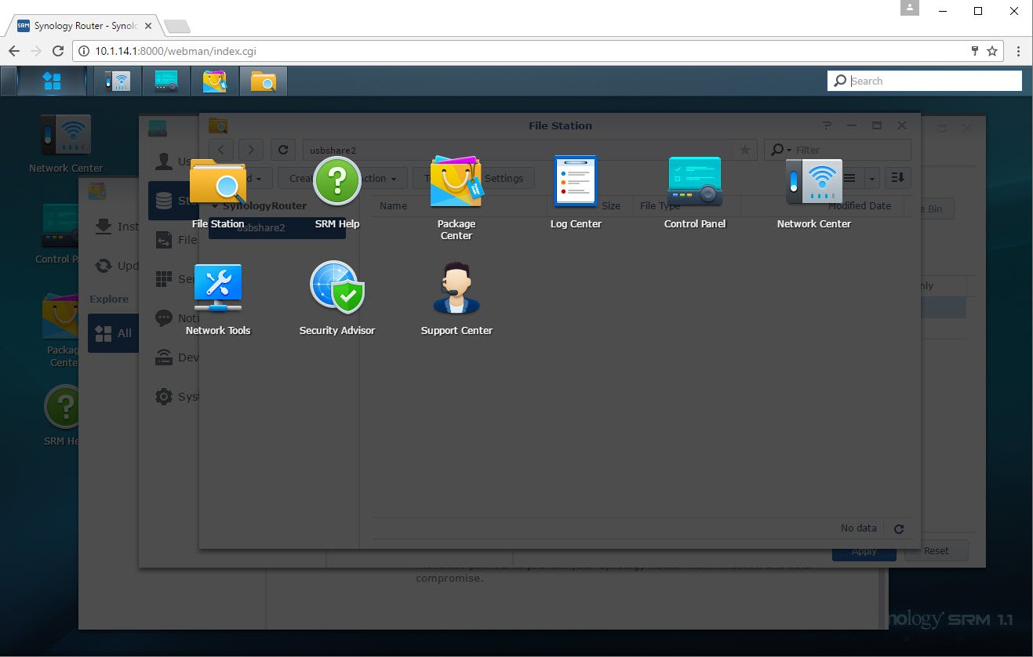Screen dimensions: 1033x657
Task: Click the File Station sort order icon
Action: click(x=898, y=178)
